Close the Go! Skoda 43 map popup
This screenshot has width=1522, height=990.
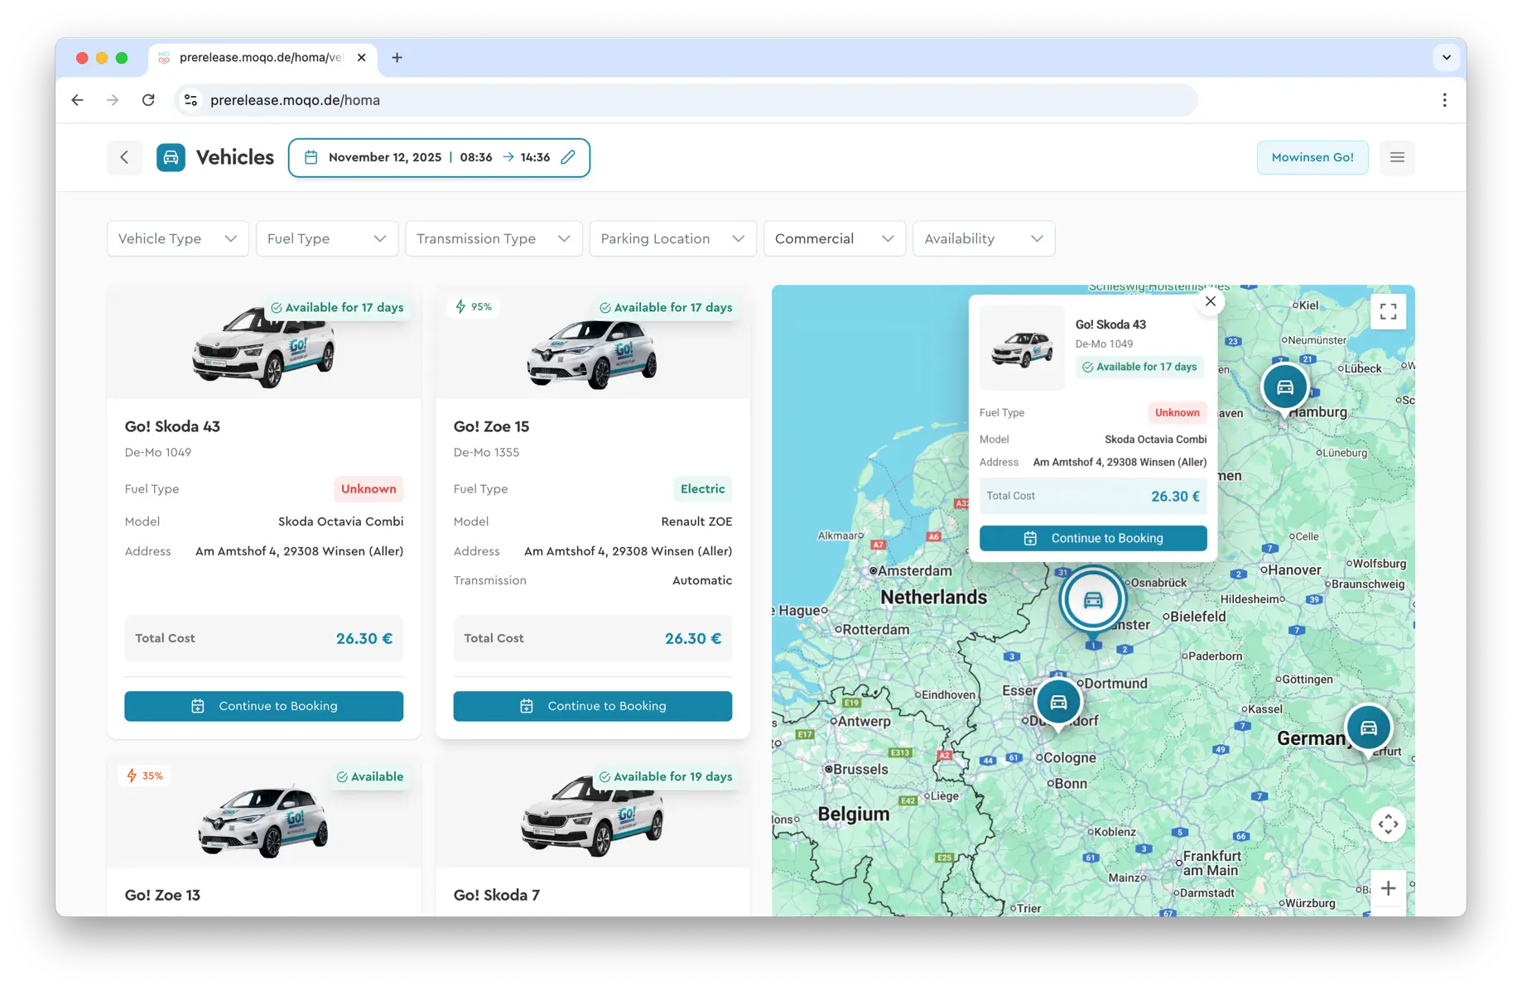(1211, 301)
